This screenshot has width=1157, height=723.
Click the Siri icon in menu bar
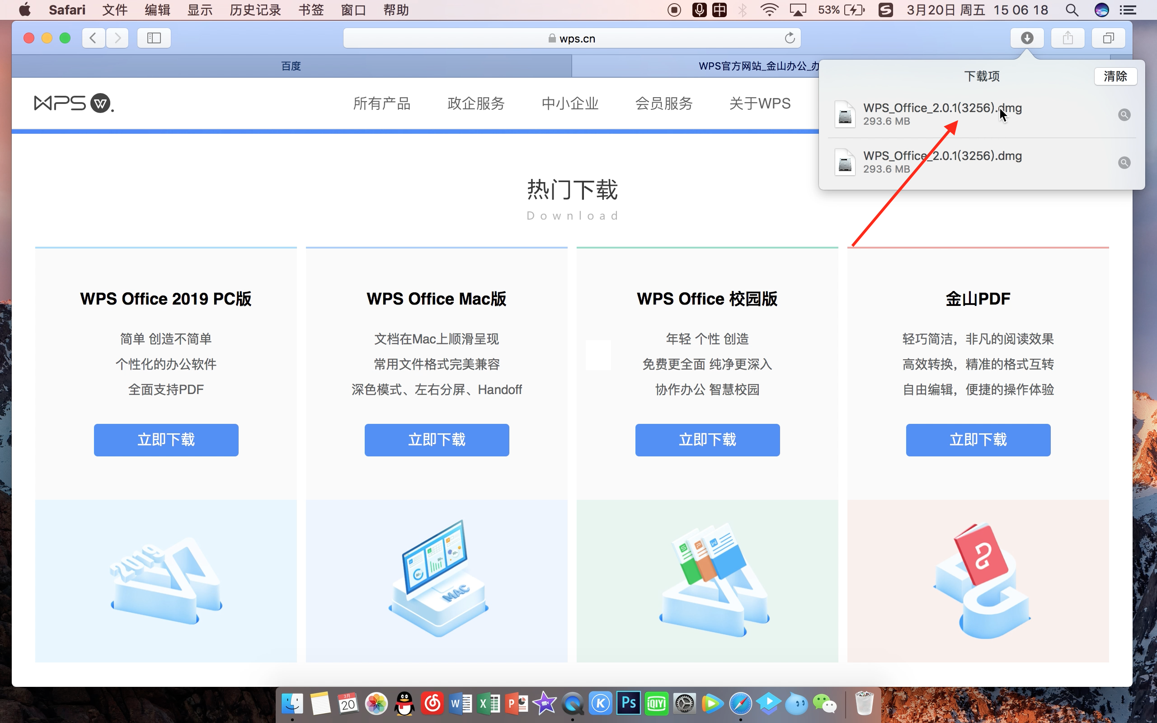(1101, 10)
